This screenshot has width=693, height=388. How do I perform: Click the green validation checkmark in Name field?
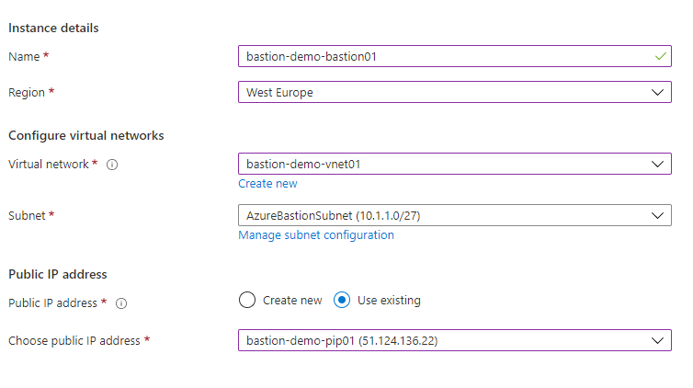click(x=660, y=57)
